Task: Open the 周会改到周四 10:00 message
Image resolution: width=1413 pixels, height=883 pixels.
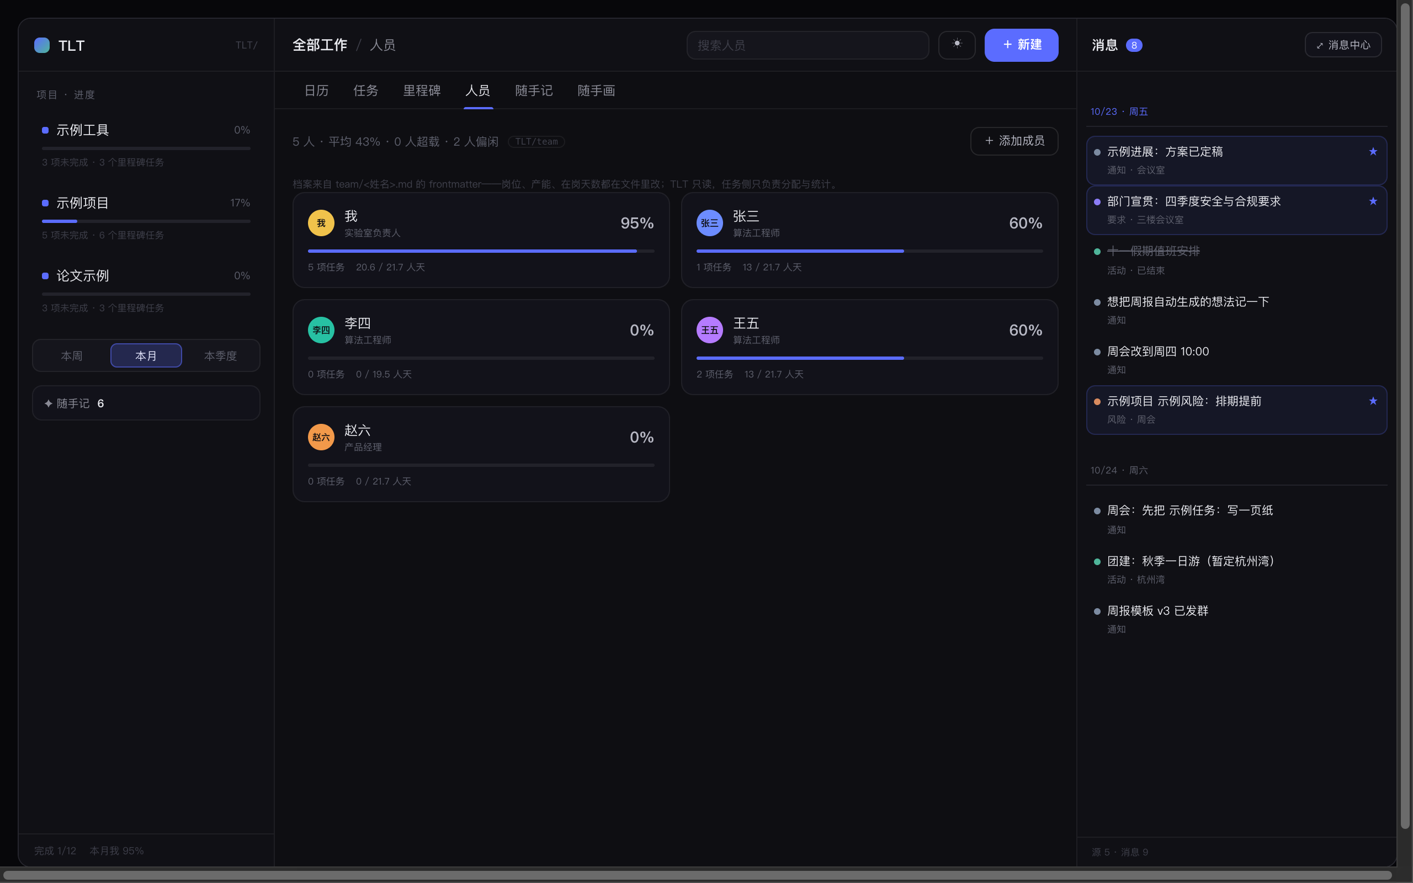Action: pyautogui.click(x=1236, y=360)
